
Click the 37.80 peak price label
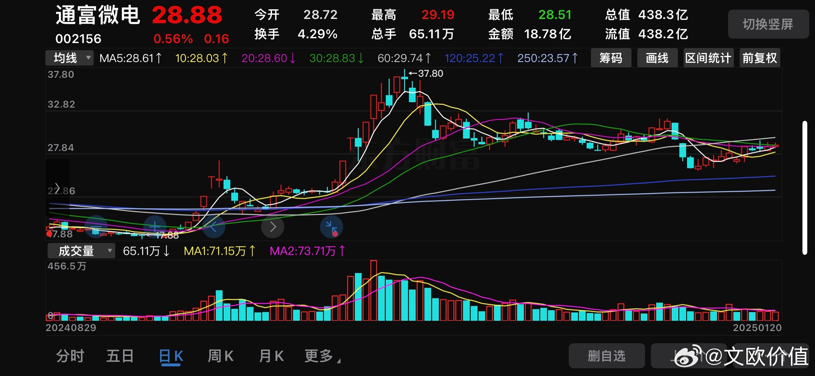[x=430, y=74]
